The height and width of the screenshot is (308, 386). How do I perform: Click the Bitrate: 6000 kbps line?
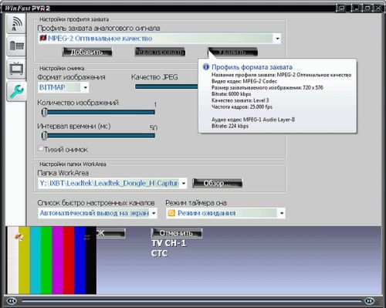(x=231, y=94)
